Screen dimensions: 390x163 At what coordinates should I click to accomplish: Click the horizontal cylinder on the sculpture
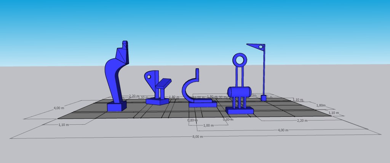tap(239, 92)
